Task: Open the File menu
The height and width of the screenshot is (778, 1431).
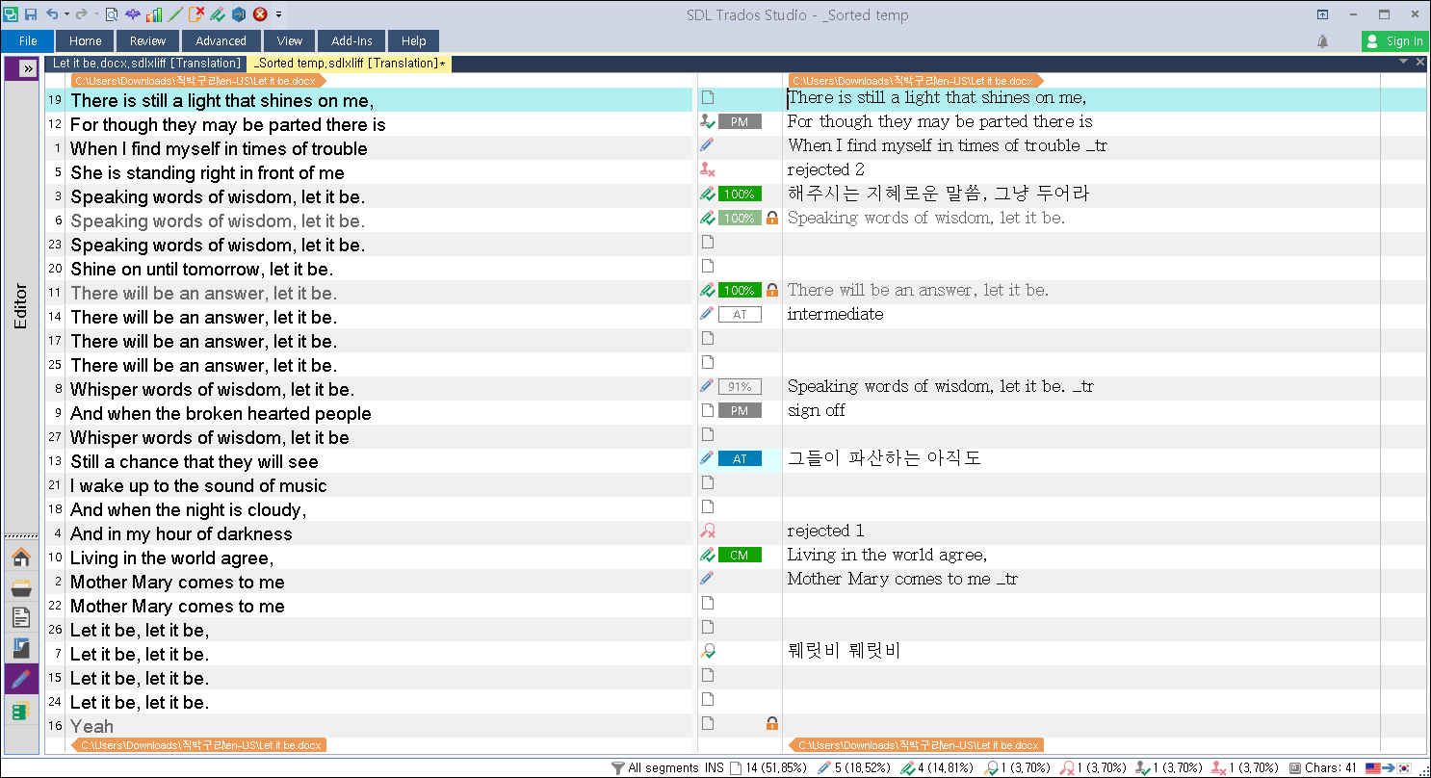Action: pos(28,40)
